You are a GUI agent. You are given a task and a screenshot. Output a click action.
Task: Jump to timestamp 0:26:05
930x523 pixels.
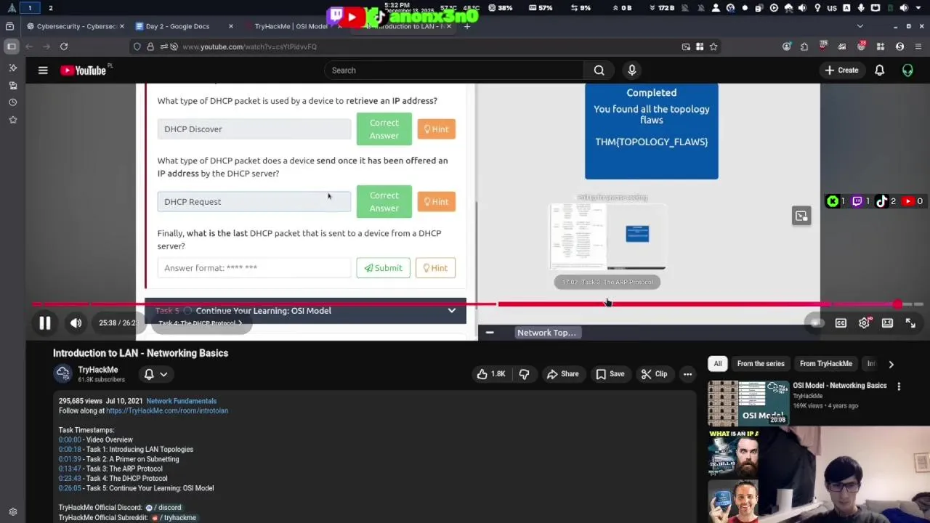[70, 488]
